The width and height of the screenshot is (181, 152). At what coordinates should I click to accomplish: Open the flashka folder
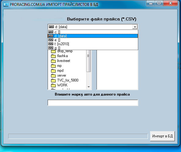(x=59, y=56)
